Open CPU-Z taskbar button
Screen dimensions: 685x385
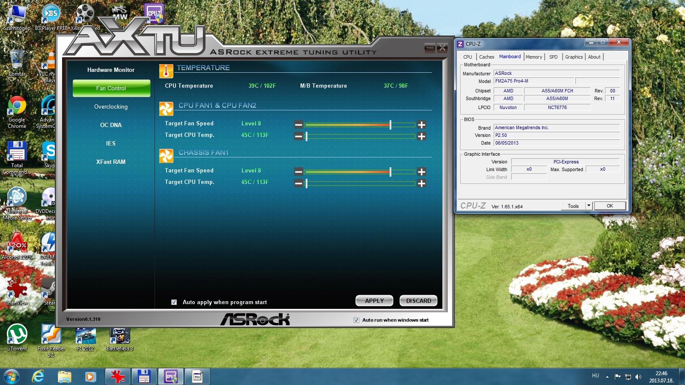[x=171, y=376]
